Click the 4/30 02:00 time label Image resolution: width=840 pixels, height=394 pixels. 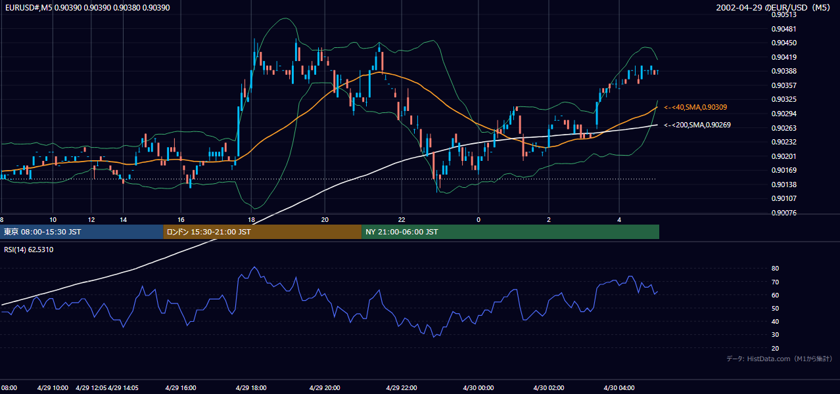548,388
